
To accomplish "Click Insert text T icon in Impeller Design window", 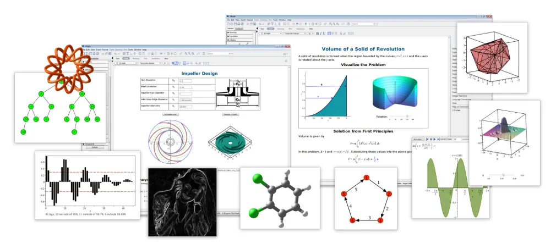I will click(128, 53).
